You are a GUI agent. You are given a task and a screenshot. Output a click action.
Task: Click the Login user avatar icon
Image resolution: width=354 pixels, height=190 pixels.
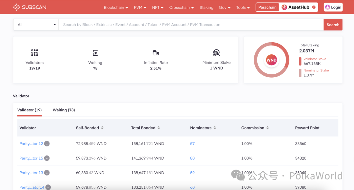[327, 7]
